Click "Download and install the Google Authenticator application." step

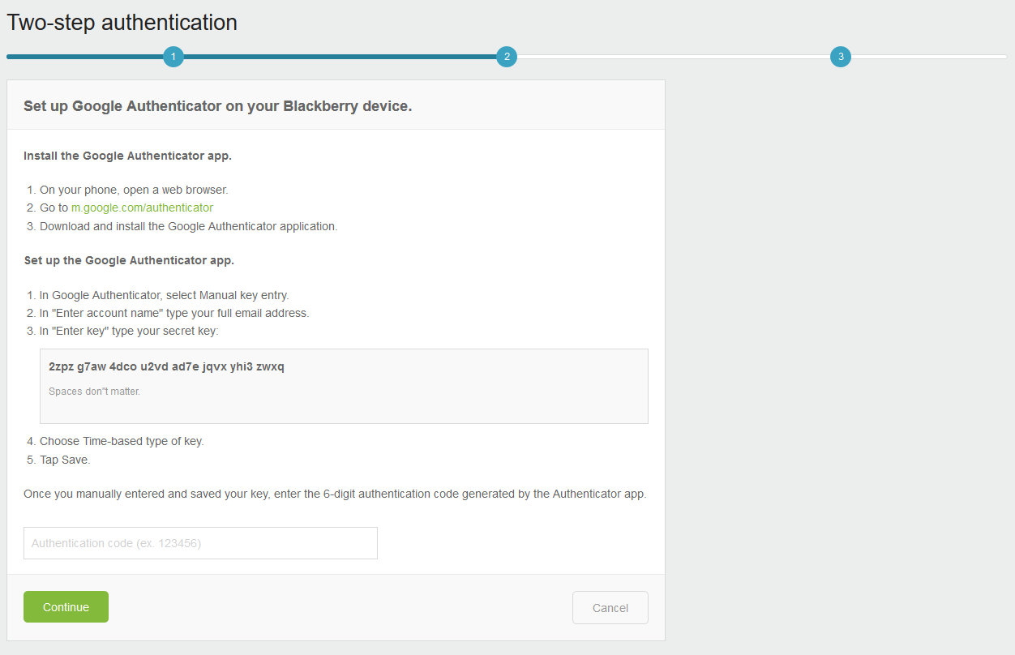[188, 226]
